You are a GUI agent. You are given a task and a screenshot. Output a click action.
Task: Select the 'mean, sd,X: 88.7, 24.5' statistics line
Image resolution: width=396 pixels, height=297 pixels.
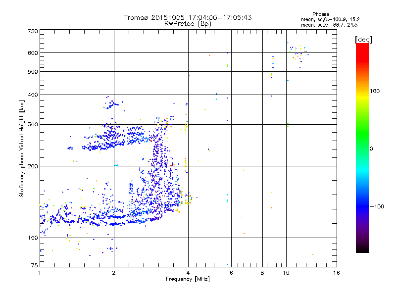point(329,25)
